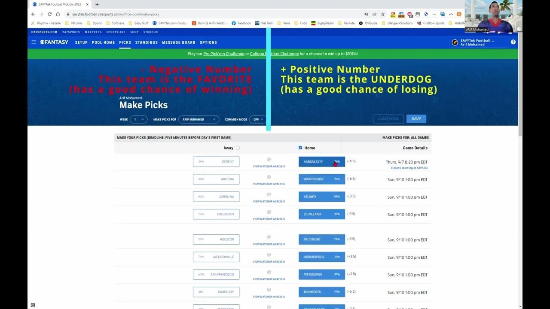Open the Pro Pick'em Challenge link
This screenshot has height=309, width=550.
pyautogui.click(x=224, y=54)
